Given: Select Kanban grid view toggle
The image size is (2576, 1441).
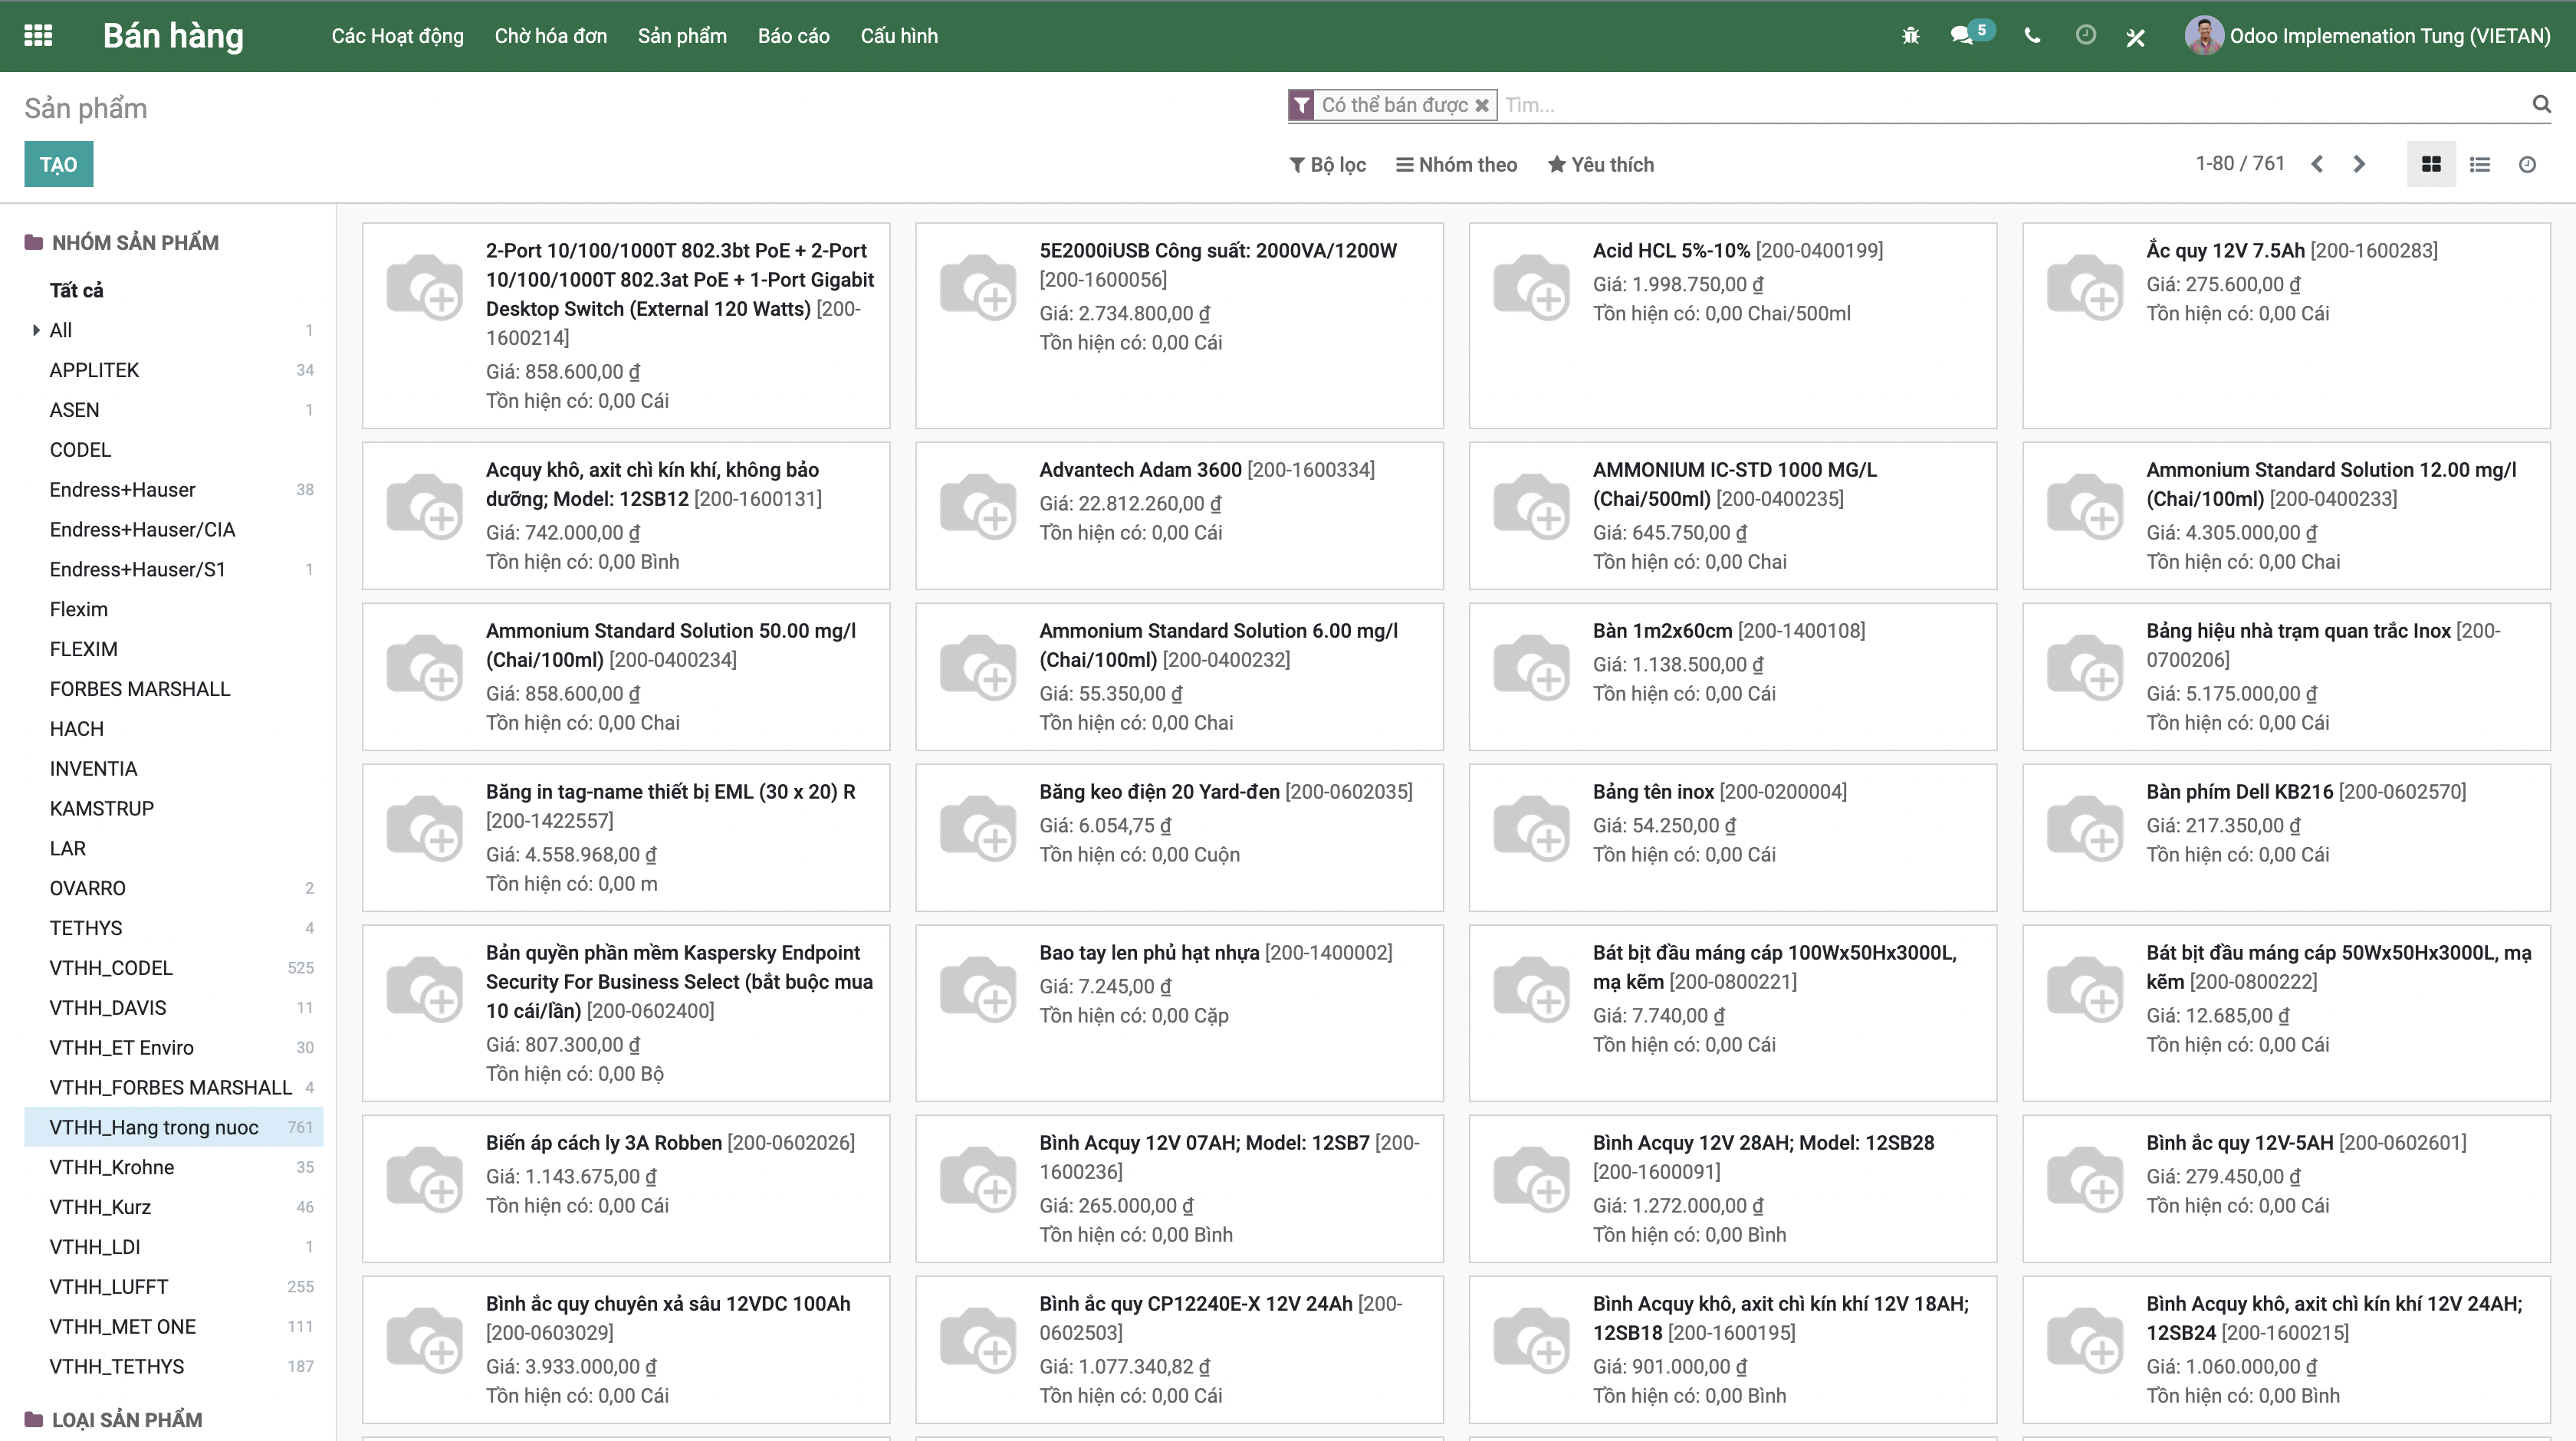Looking at the screenshot, I should [x=2432, y=163].
